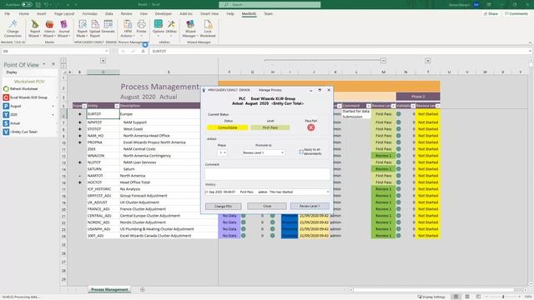This screenshot has height=300, width=534.
Task: Open the Interco Wizard
Action: click(49, 24)
